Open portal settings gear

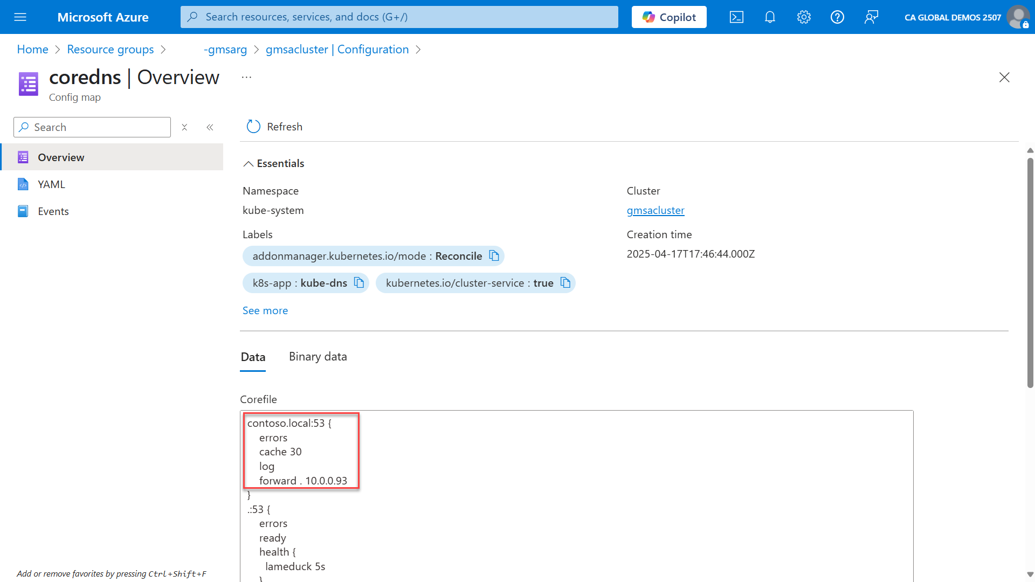803,17
